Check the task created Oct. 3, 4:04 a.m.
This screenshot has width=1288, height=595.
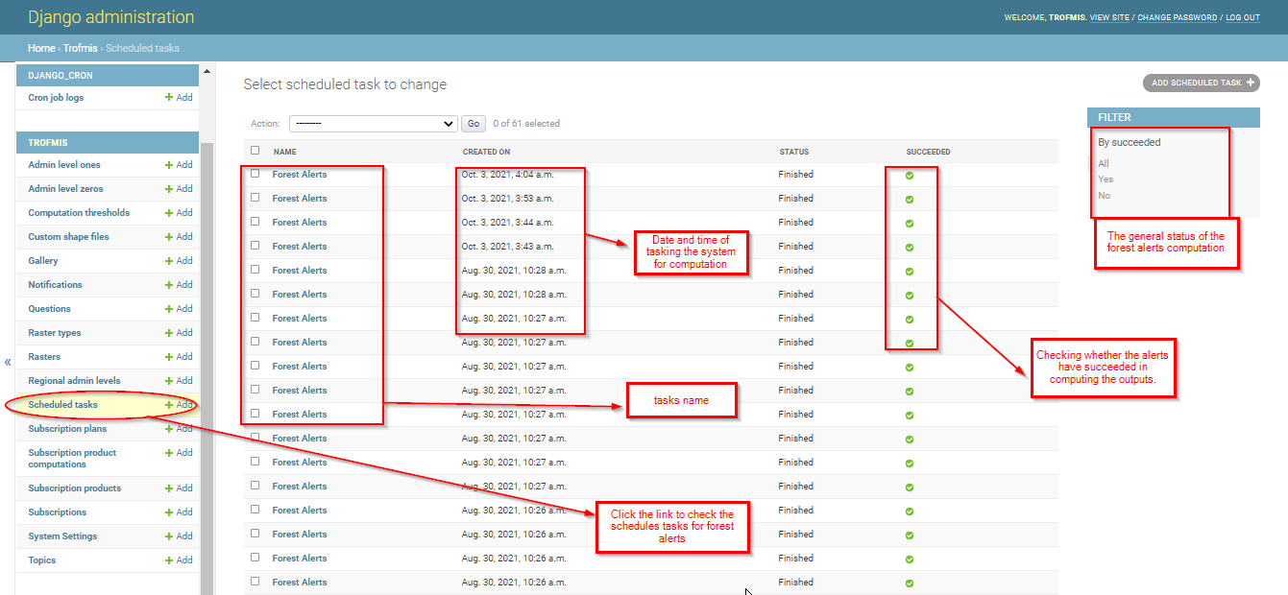pyautogui.click(x=255, y=174)
